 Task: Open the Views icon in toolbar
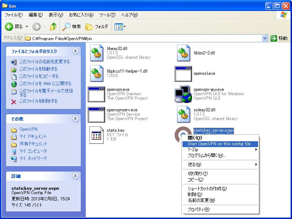tap(119, 27)
